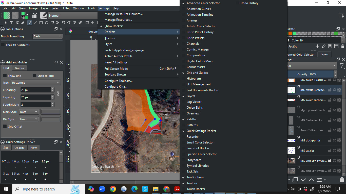Expand the Brush Smoothing dropdown
This screenshot has width=346, height=194.
[x=47, y=36]
